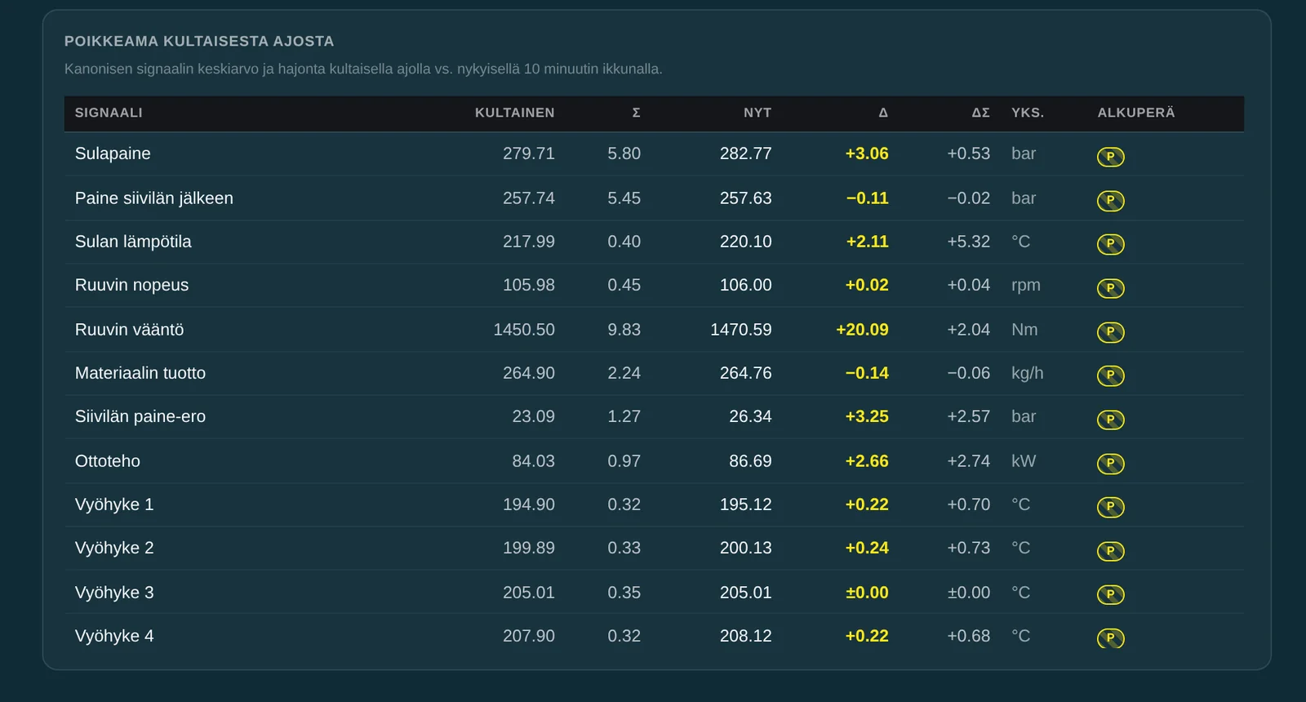Viewport: 1306px width, 702px height.
Task: Select the Sulan lämpötila signal name
Action: pyautogui.click(x=133, y=242)
